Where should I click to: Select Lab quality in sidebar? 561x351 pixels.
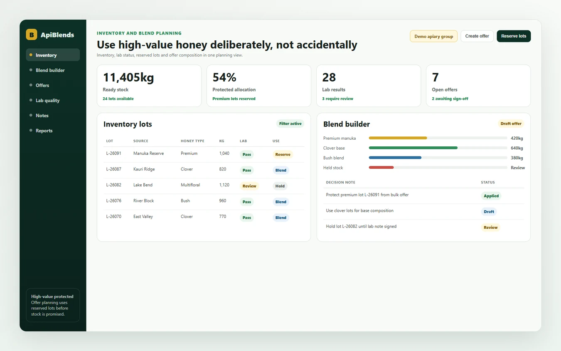click(x=53, y=100)
